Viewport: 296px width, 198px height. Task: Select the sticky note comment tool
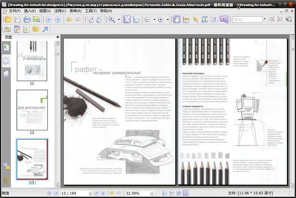point(36,30)
